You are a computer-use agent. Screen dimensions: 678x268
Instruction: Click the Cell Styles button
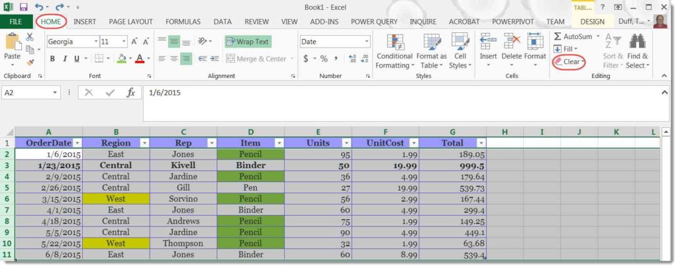tap(460, 51)
